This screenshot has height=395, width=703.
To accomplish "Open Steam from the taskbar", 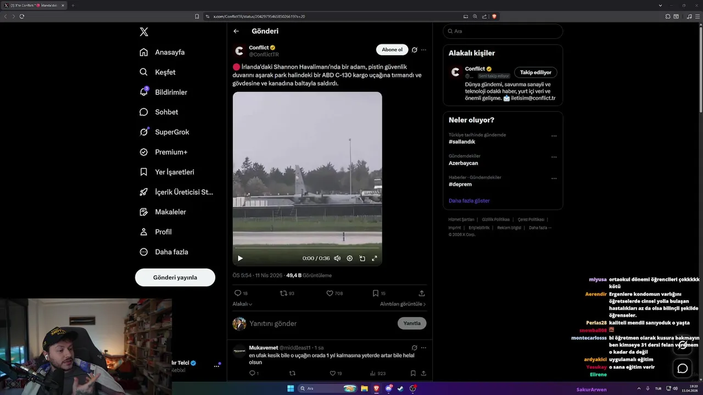I will (x=400, y=388).
